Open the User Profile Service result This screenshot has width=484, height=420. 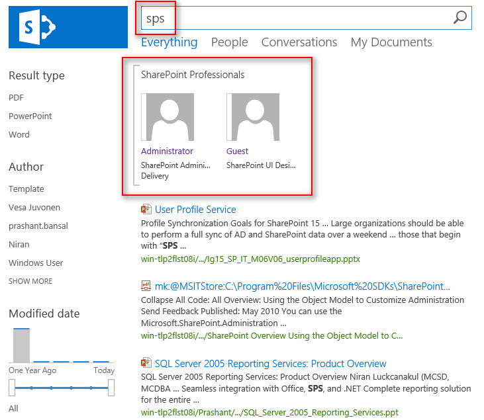pyautogui.click(x=195, y=210)
